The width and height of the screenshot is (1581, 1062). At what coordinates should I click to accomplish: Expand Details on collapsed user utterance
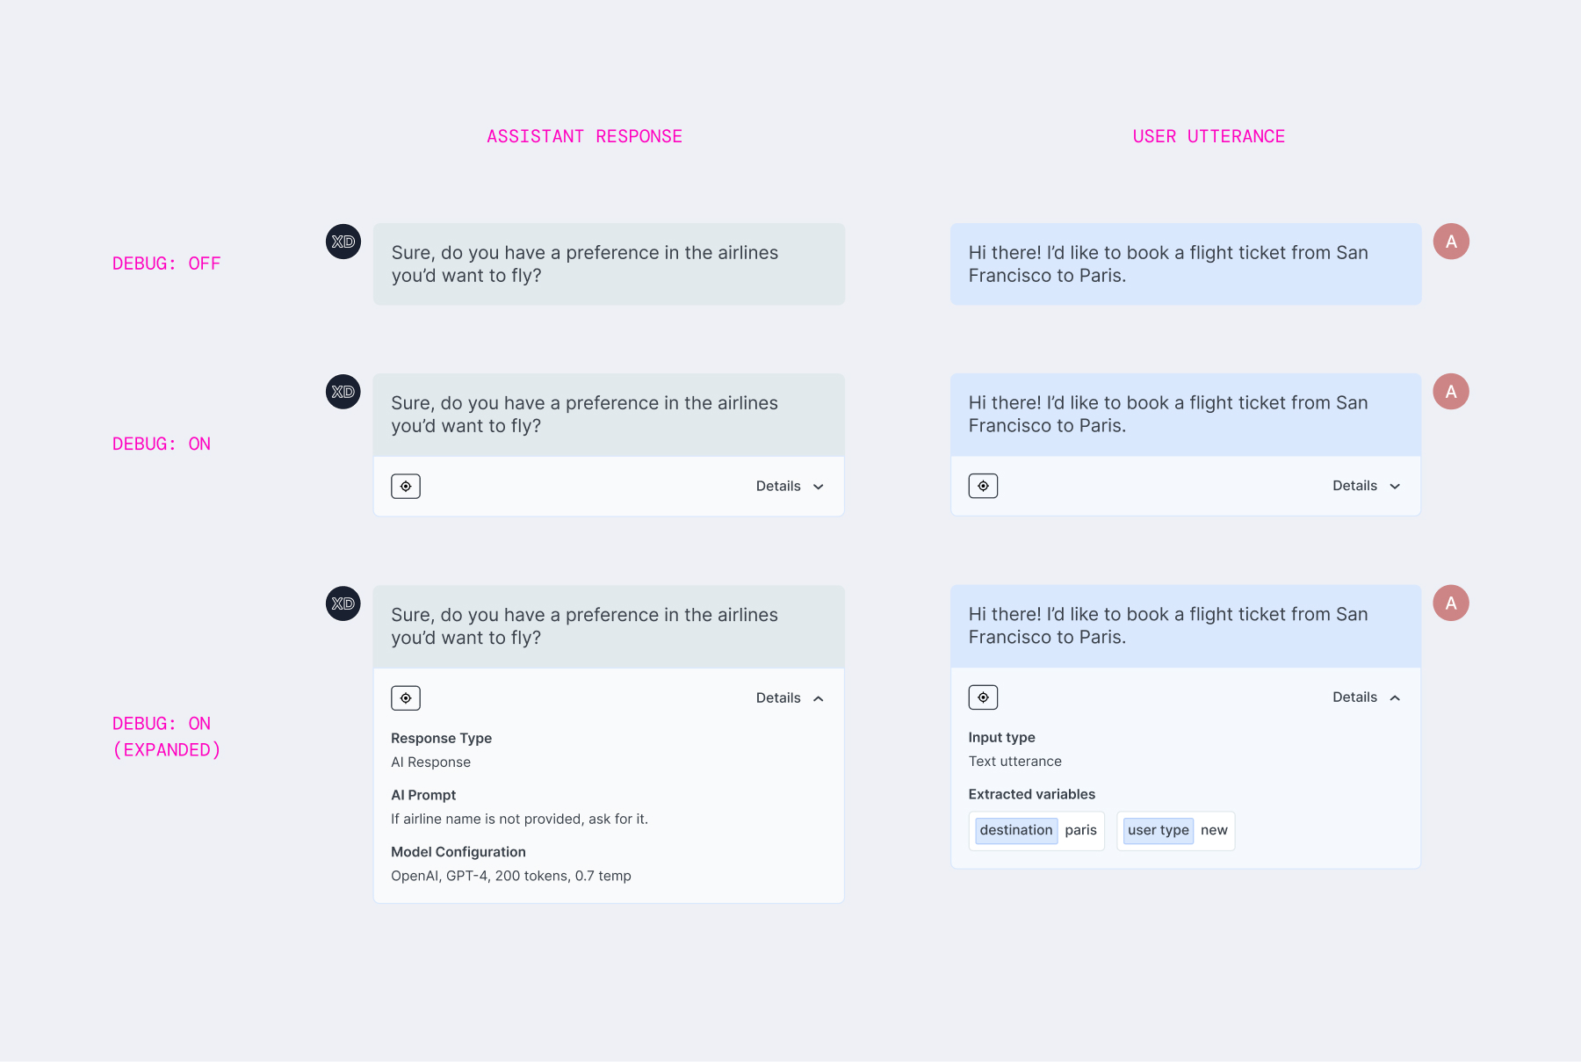(1366, 486)
